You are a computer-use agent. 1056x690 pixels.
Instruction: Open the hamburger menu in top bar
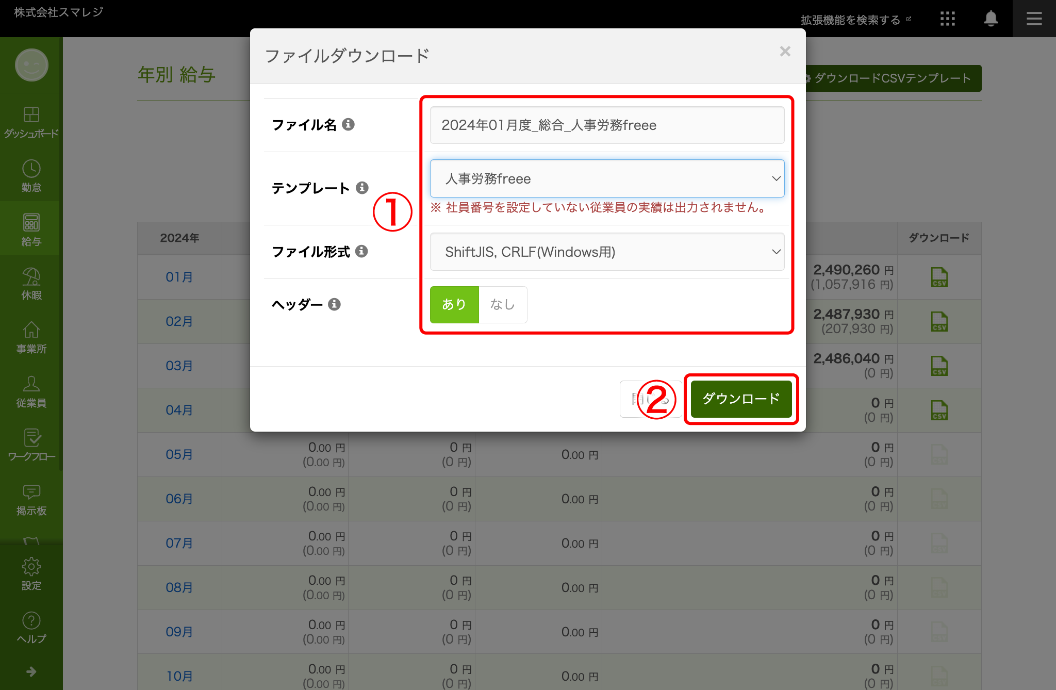(1034, 19)
